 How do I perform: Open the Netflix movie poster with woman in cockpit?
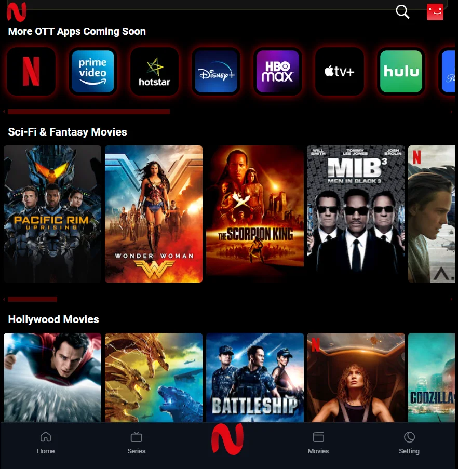356,378
